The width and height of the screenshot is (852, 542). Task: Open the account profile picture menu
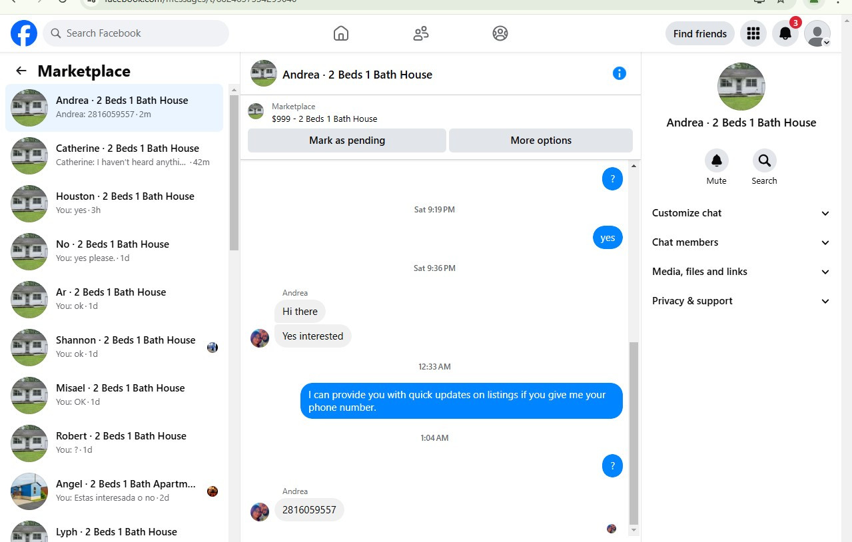coord(817,33)
